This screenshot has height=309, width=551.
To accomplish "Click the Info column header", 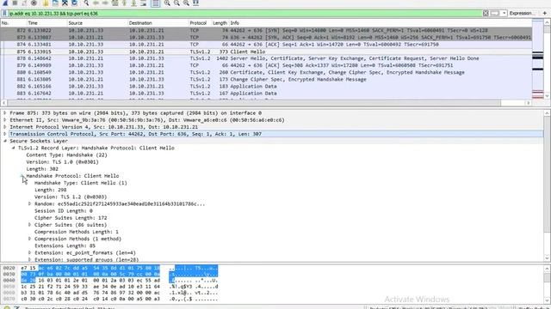I will (381, 23).
